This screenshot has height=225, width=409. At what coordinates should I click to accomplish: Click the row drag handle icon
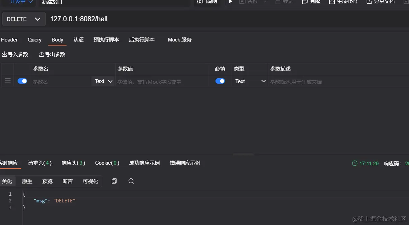(x=7, y=81)
